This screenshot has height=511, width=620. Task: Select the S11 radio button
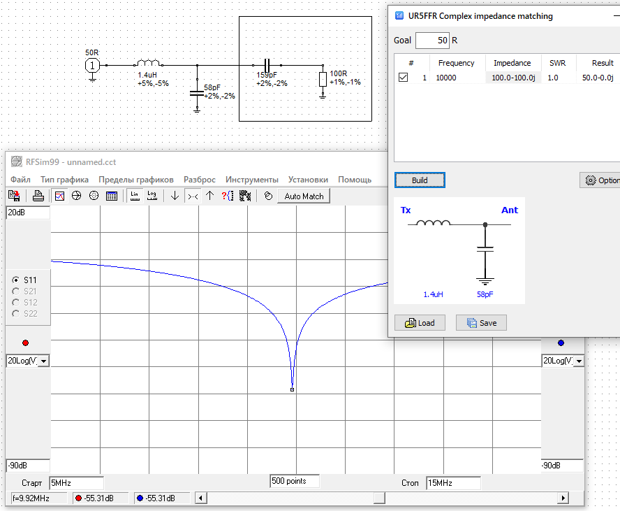coord(17,280)
